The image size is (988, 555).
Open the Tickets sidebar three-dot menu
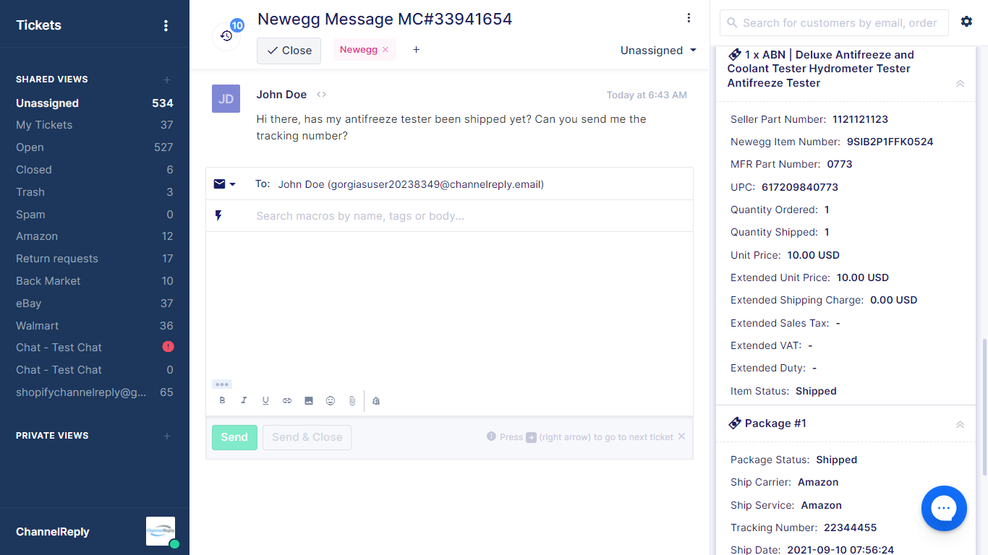pos(166,25)
